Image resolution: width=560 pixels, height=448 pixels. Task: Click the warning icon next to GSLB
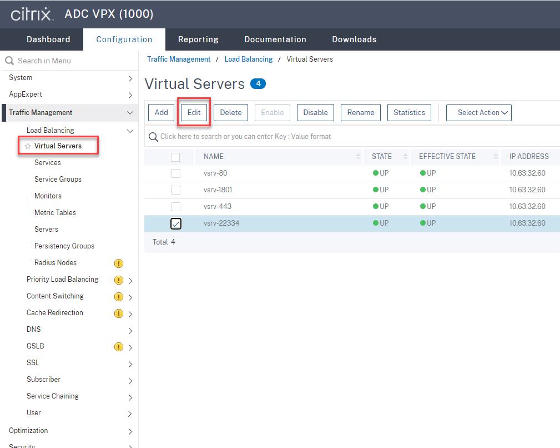click(118, 346)
